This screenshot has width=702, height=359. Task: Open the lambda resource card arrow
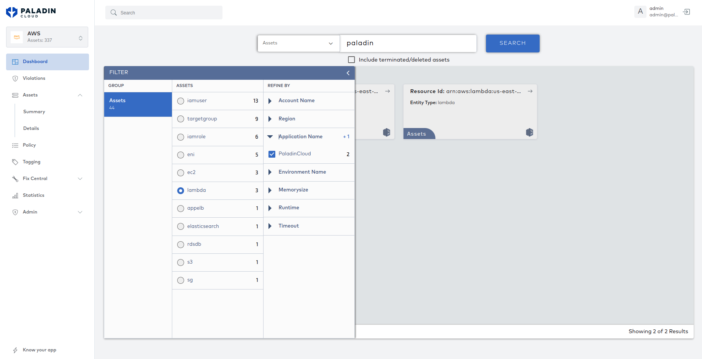pos(530,91)
